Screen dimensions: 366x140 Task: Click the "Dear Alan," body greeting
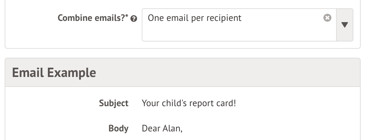pos(162,128)
